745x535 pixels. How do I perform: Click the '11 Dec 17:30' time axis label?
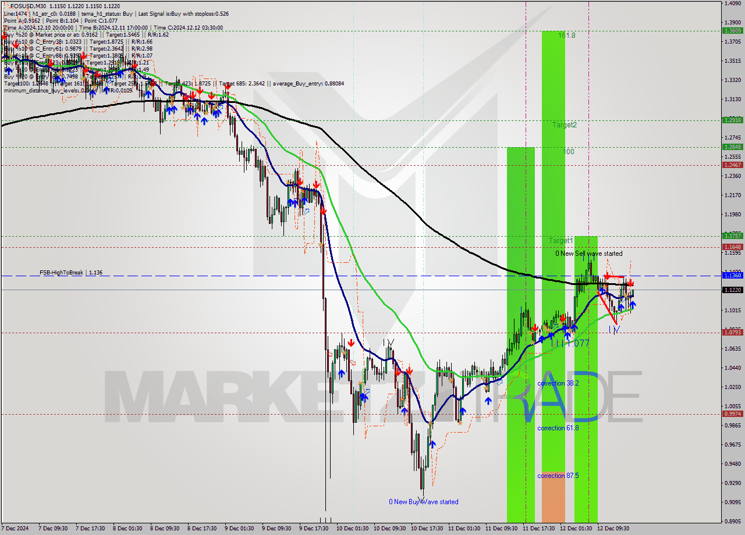pyautogui.click(x=538, y=529)
